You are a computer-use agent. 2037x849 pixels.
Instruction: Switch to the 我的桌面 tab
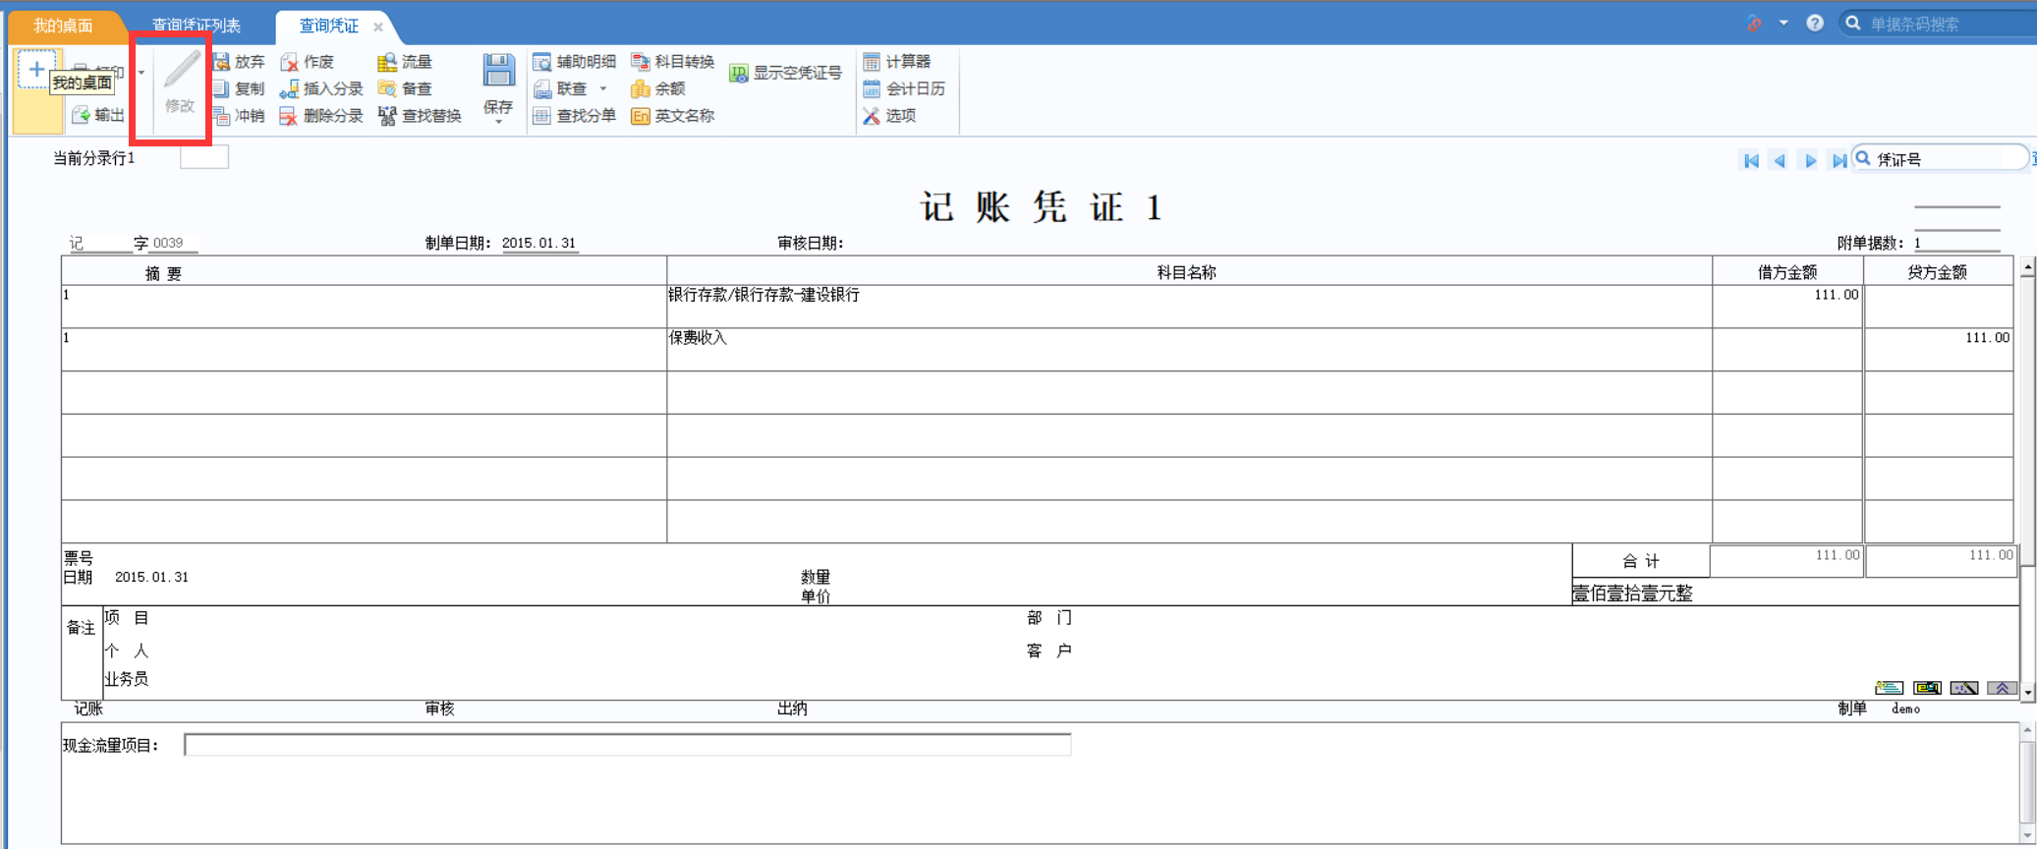pos(63,26)
